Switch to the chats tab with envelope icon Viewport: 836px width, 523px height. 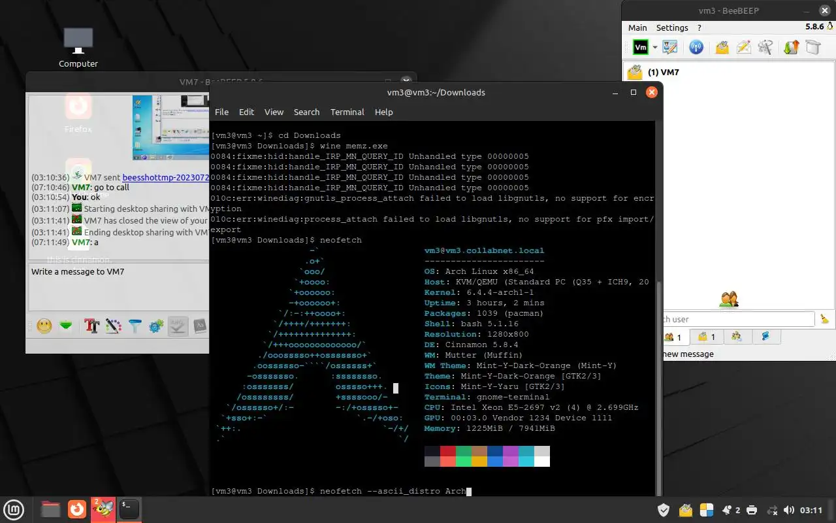click(x=707, y=337)
